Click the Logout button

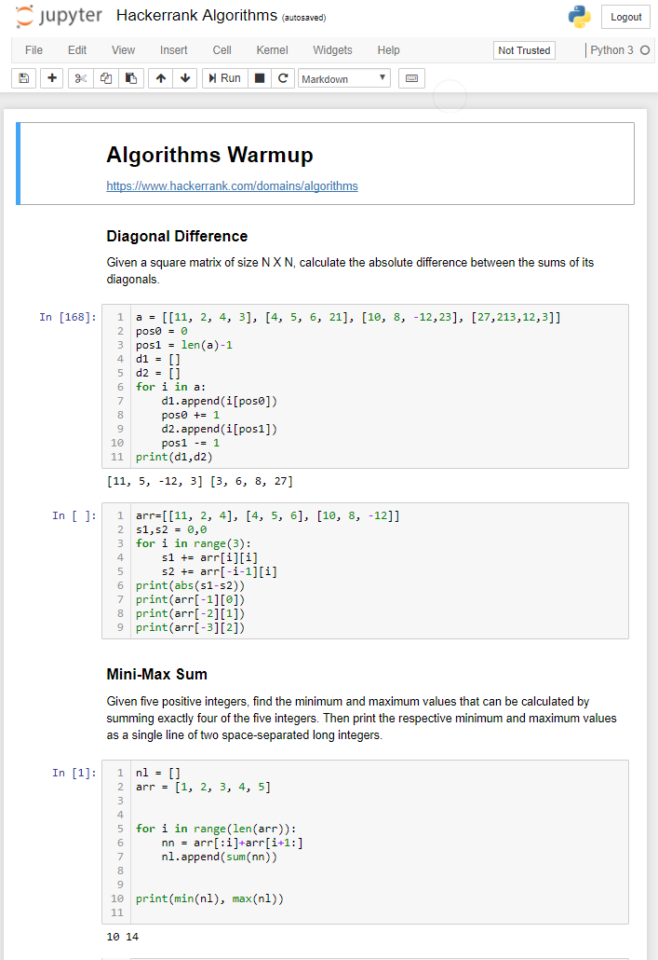(x=625, y=17)
